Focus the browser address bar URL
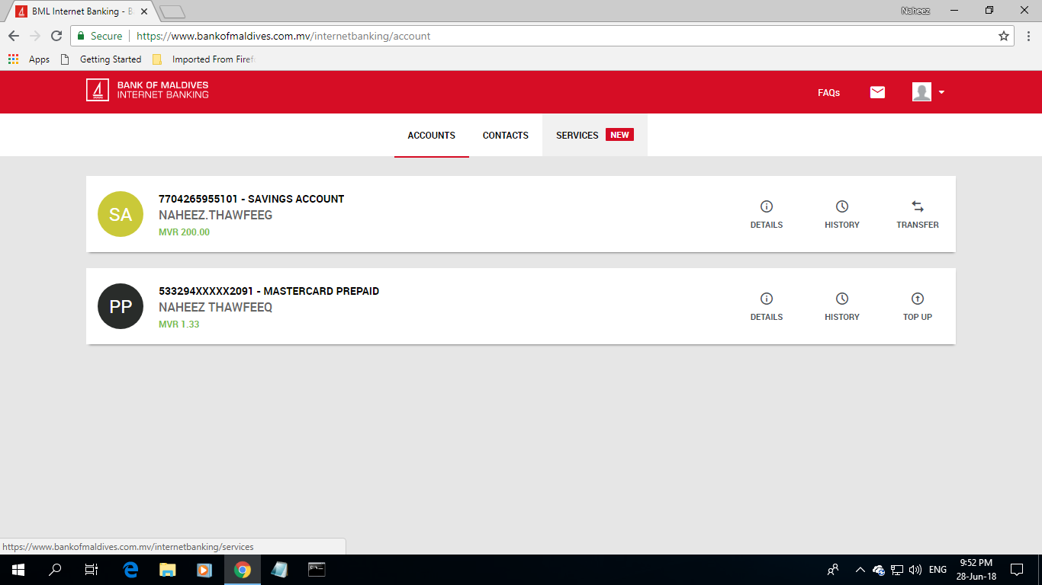The width and height of the screenshot is (1042, 585). coord(284,36)
